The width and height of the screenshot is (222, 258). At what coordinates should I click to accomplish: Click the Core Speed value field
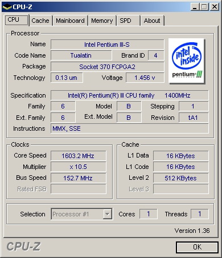79,156
